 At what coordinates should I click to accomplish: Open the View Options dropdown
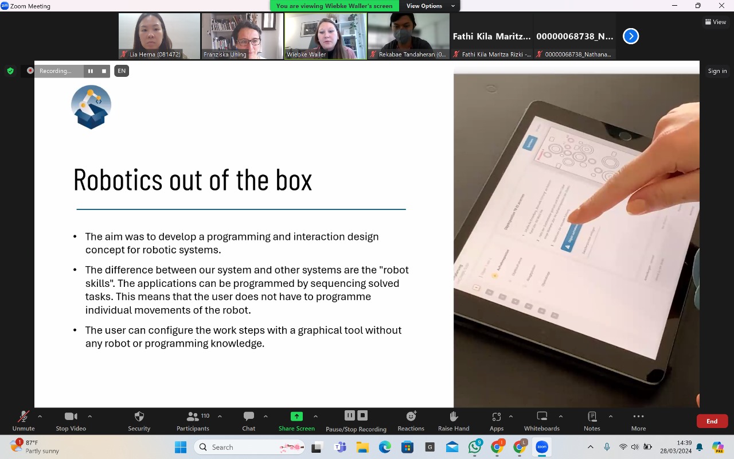coord(430,6)
